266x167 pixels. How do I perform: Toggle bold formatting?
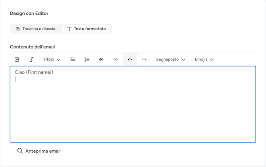click(x=17, y=59)
